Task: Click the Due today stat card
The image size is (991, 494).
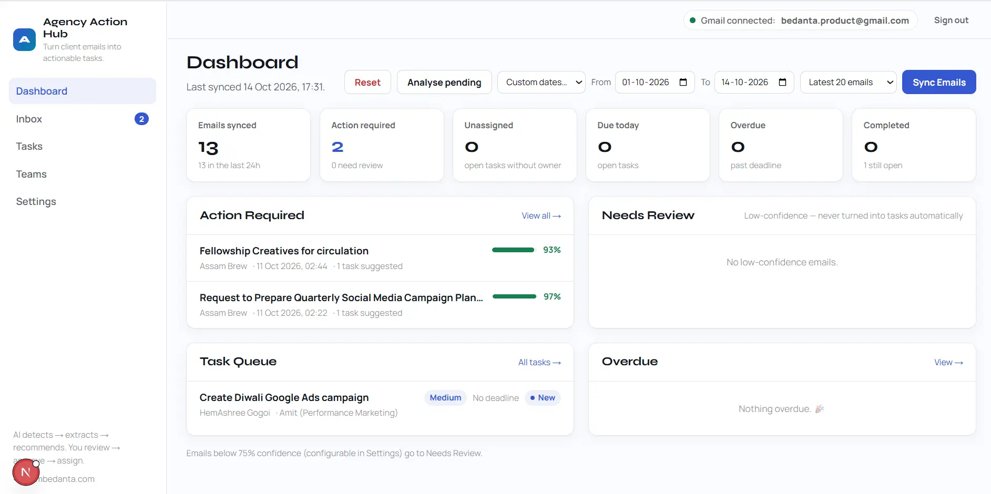Action: [648, 145]
